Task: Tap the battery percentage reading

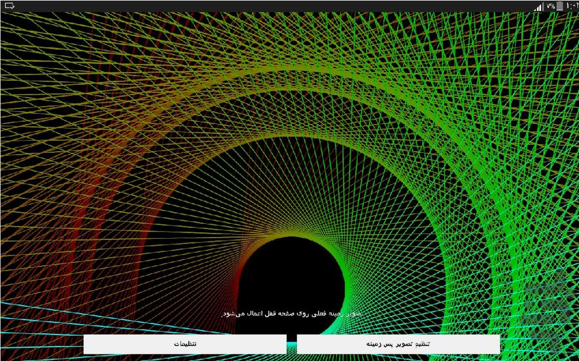Action: [550, 6]
